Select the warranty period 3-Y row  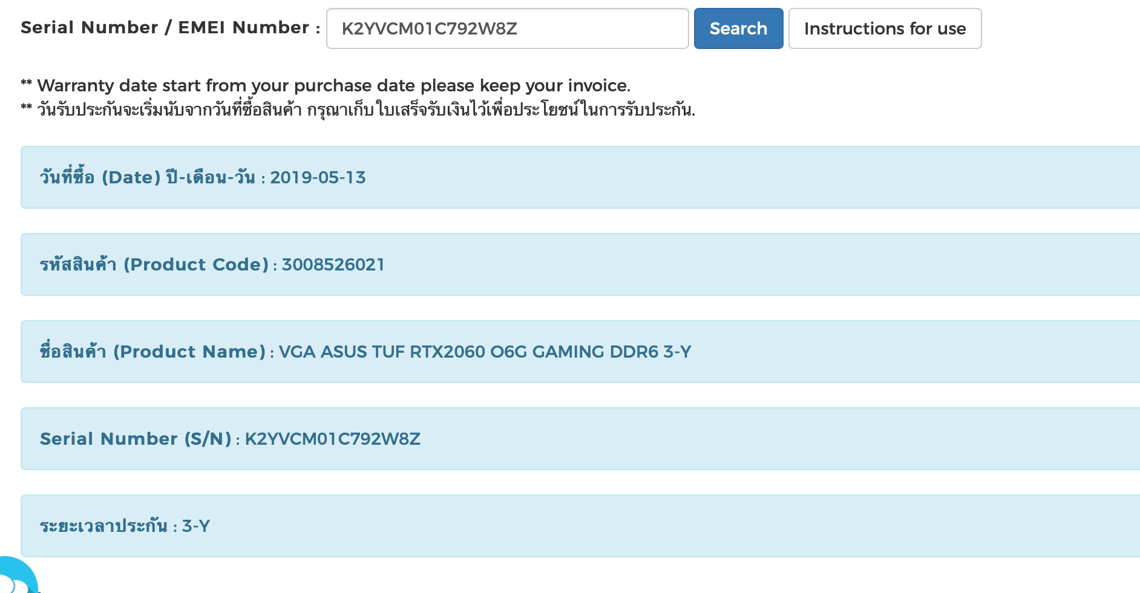point(580,526)
